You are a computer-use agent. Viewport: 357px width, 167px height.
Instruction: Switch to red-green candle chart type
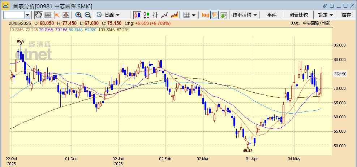(146, 15)
